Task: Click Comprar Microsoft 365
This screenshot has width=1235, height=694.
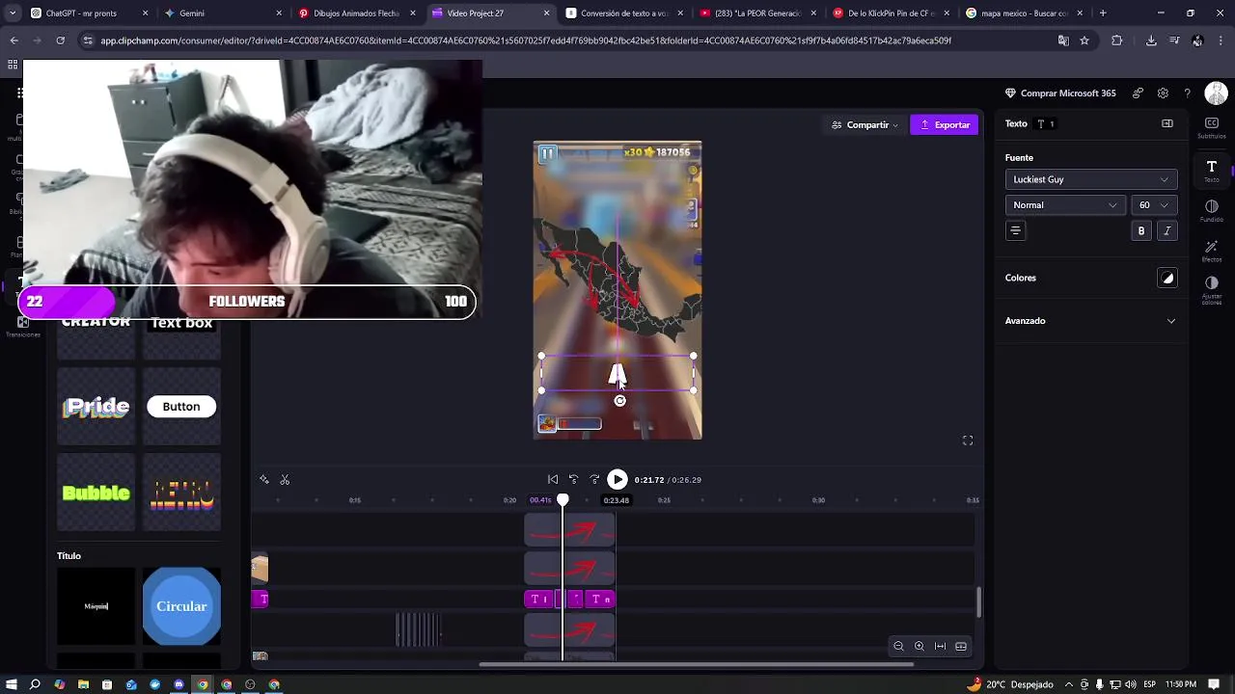Action: point(1059,93)
